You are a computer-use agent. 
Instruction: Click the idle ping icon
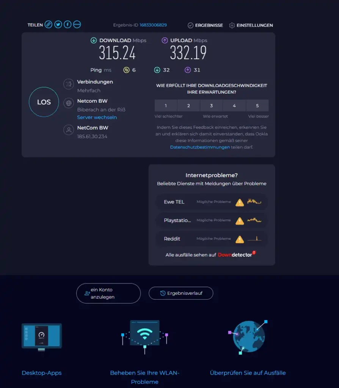[x=127, y=70]
